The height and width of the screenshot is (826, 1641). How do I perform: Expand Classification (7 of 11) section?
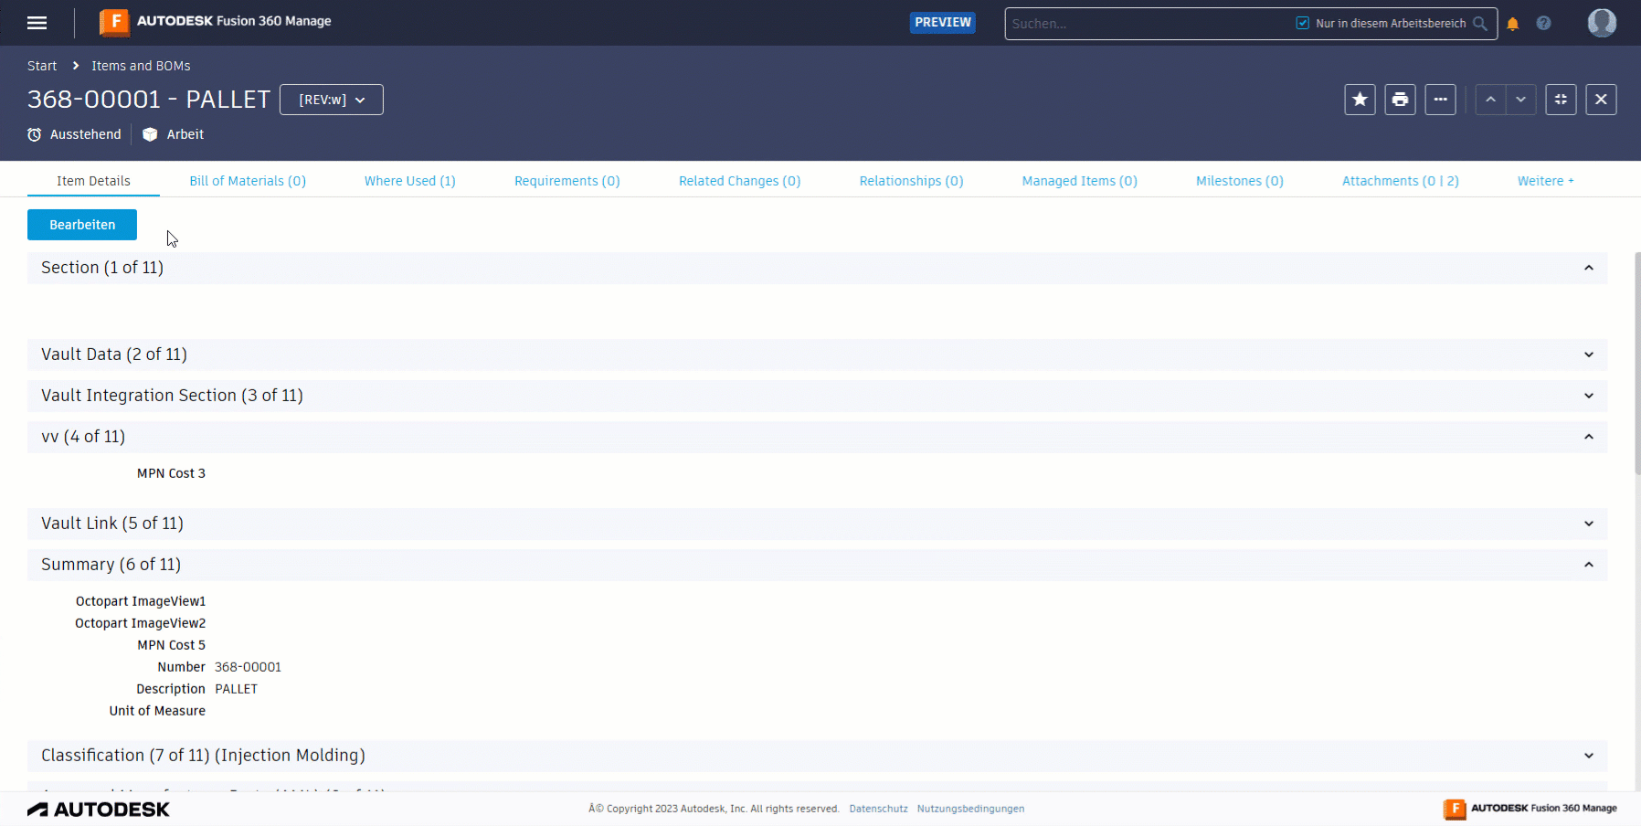tap(1589, 756)
